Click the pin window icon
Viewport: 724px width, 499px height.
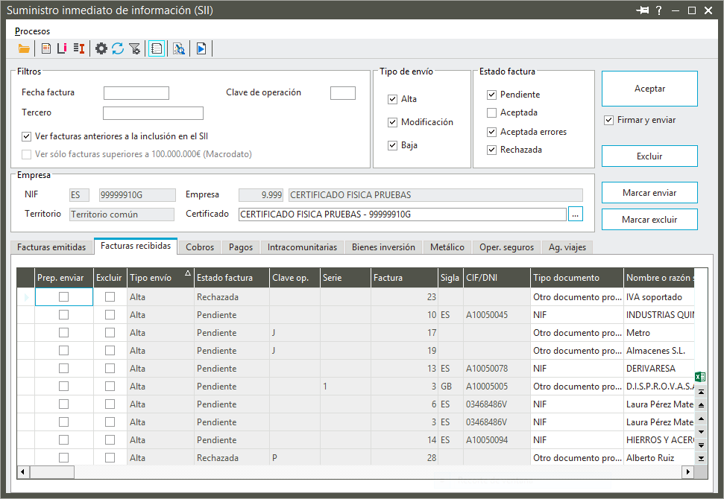point(642,10)
